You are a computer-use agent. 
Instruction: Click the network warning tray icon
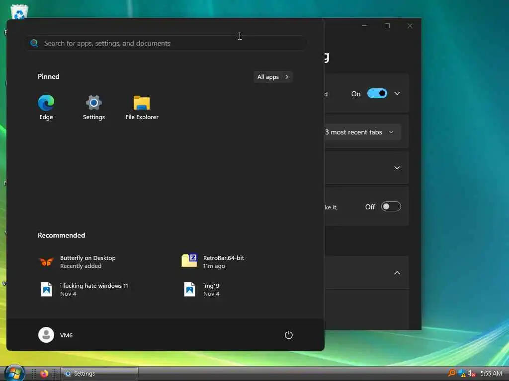tap(462, 374)
